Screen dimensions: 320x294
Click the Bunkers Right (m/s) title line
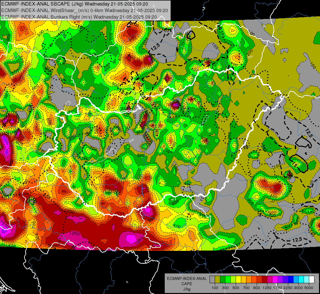pyautogui.click(x=79, y=17)
